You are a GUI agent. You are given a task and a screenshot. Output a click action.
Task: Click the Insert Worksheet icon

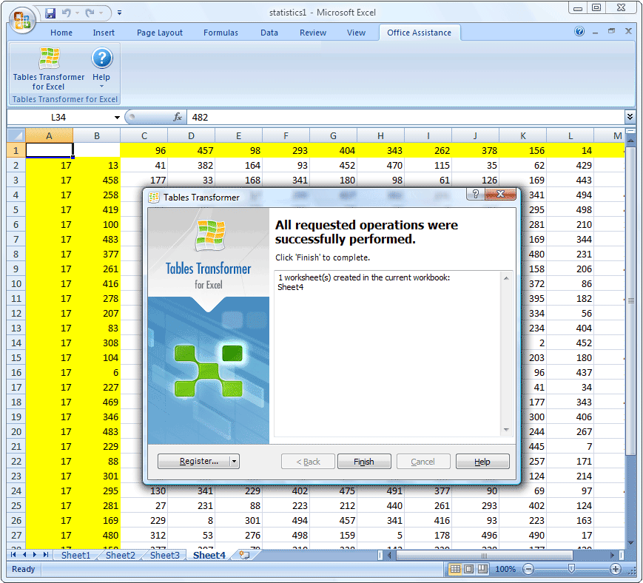pos(244,556)
